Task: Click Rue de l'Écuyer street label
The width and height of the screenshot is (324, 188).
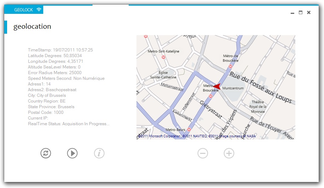Action: point(266,125)
